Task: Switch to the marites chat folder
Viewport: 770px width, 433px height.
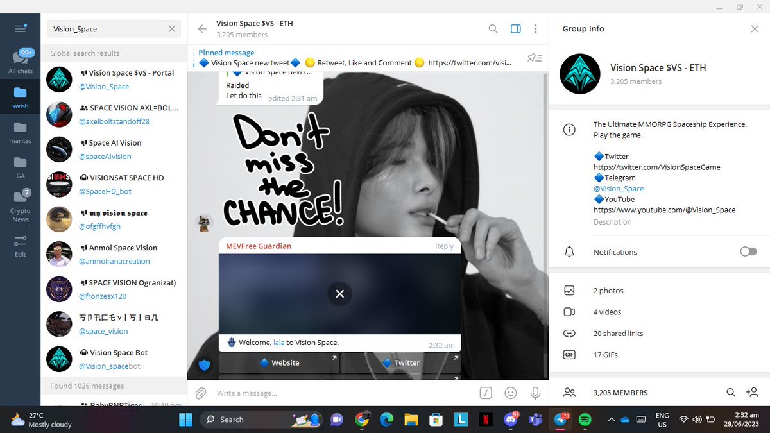Action: (21, 132)
